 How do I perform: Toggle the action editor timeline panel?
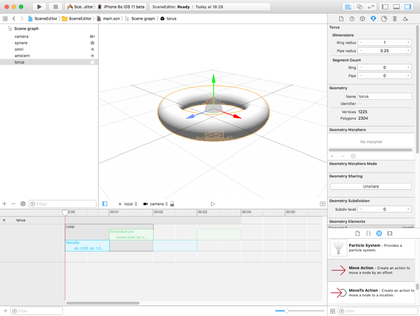pyautogui.click(x=322, y=204)
